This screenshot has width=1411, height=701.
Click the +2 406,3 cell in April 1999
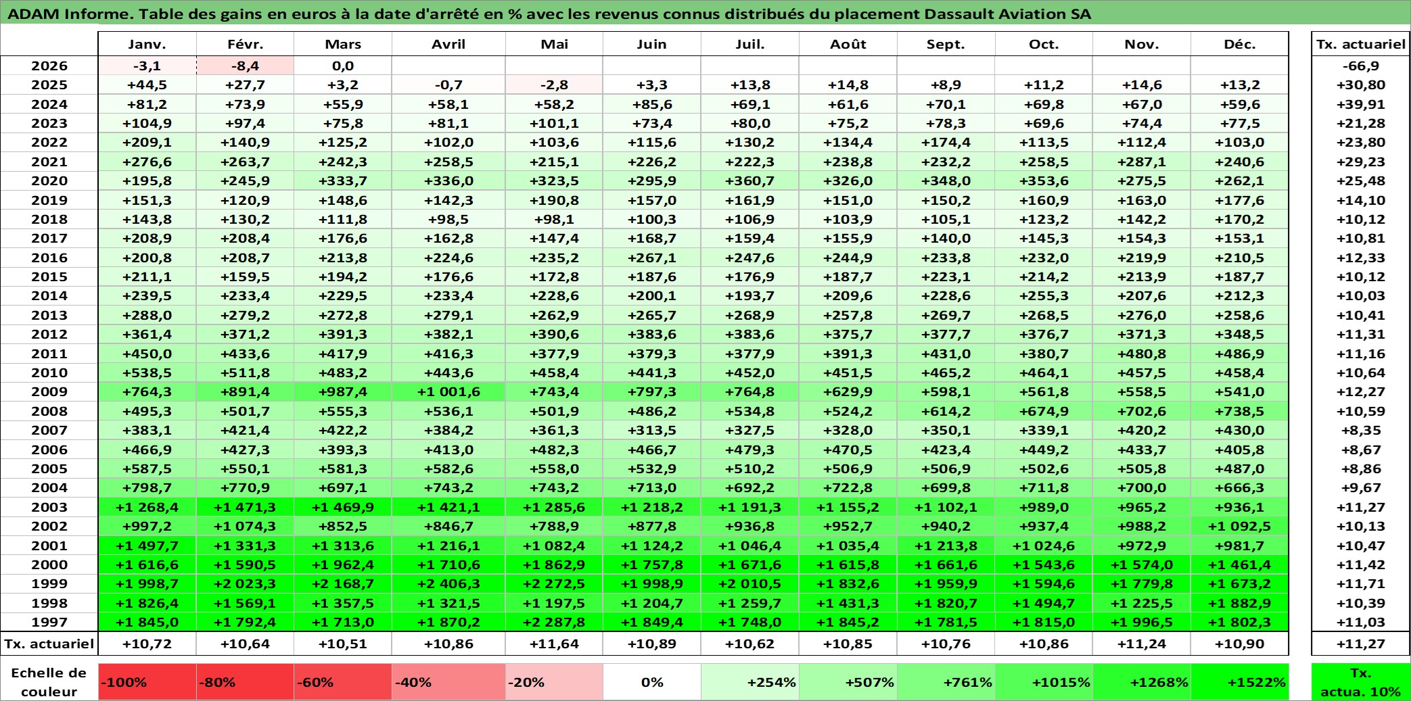point(448,583)
